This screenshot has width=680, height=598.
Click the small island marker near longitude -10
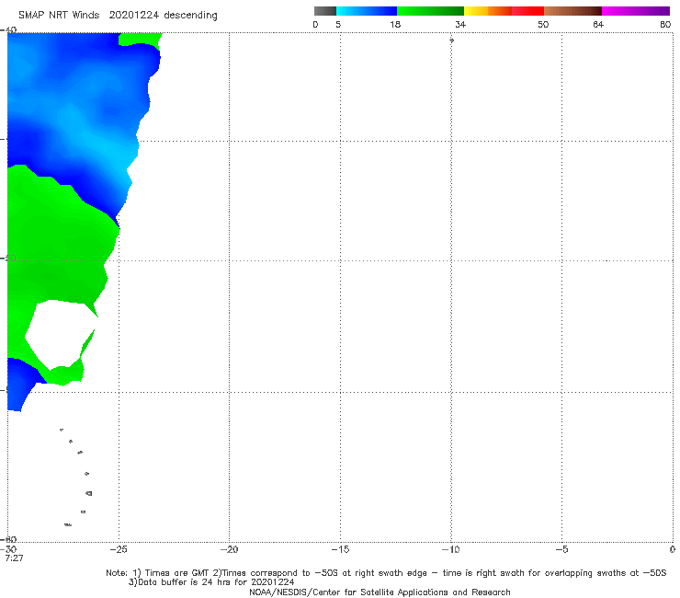coord(451,40)
